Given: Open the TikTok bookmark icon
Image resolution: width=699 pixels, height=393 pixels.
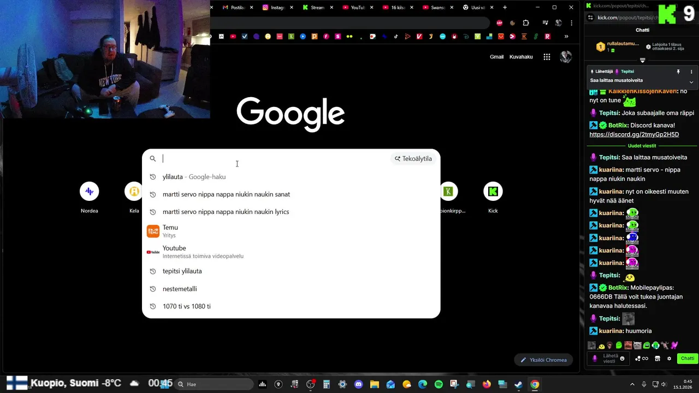Looking at the screenshot, I should click(x=396, y=37).
